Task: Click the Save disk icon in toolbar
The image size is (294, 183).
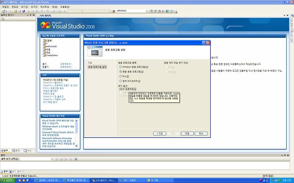Action: pyautogui.click(x=20, y=11)
